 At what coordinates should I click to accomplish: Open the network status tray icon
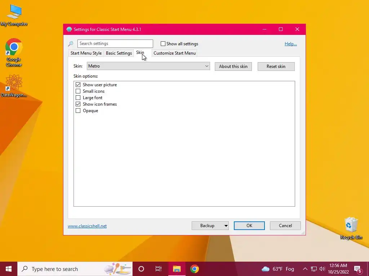314,269
